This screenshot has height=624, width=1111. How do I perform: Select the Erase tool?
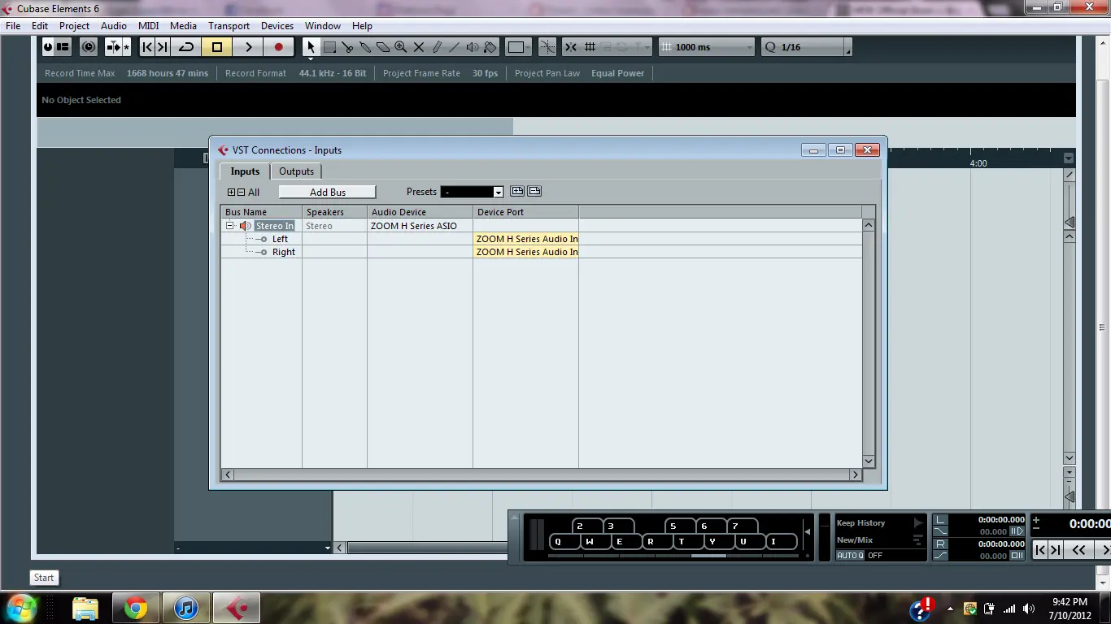pyautogui.click(x=383, y=47)
